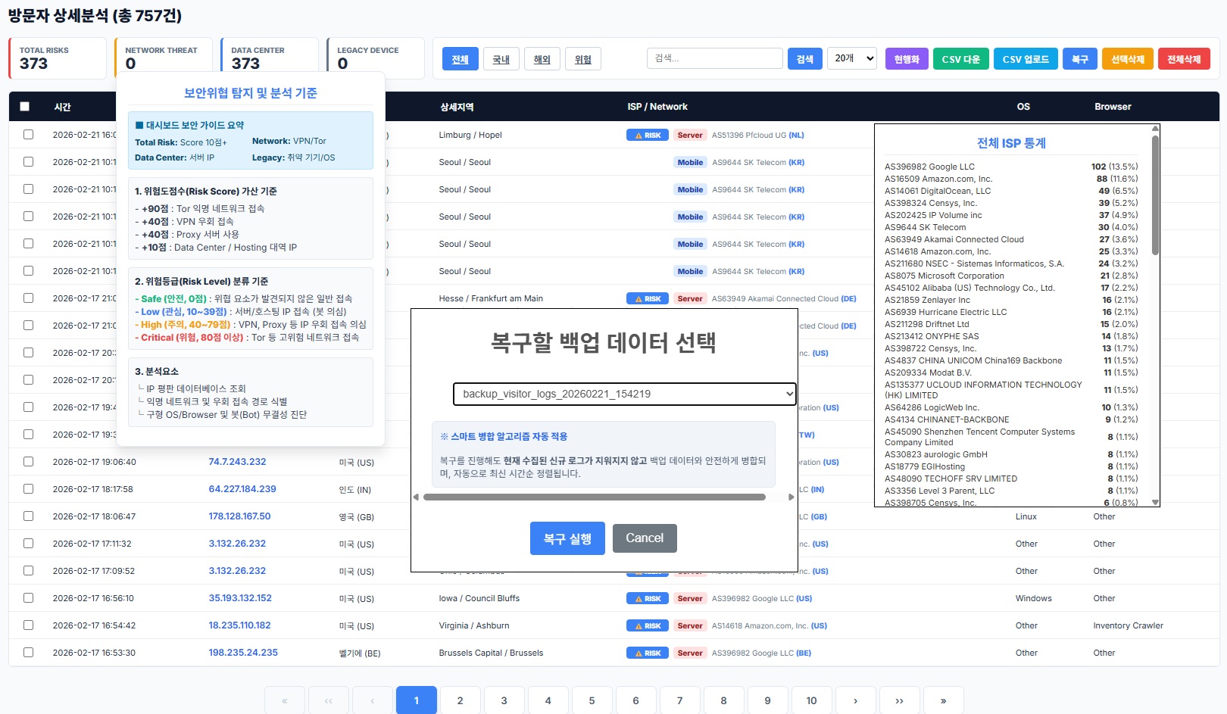Click Server tag in Limburg / Hopel row
Viewport: 1227px width, 714px height.
[690, 136]
